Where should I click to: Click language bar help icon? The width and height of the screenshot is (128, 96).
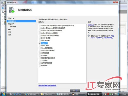77,91
